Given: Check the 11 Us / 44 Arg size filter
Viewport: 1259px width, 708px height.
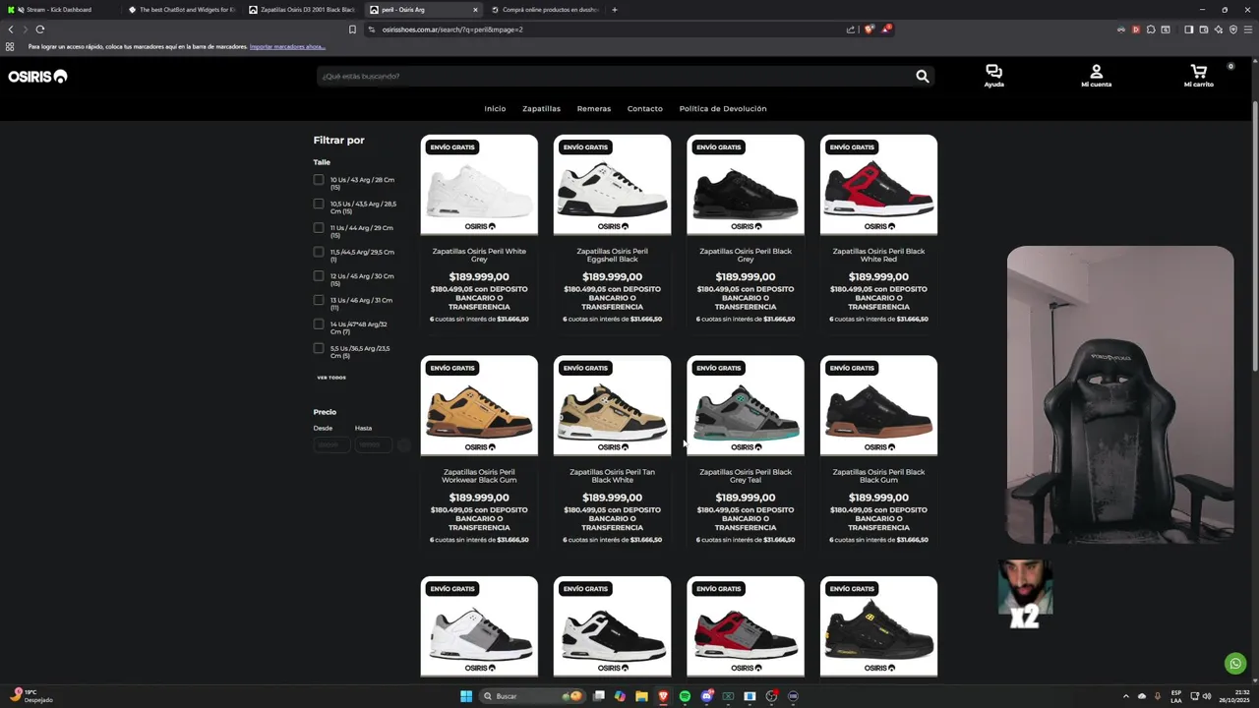Looking at the screenshot, I should [x=319, y=228].
